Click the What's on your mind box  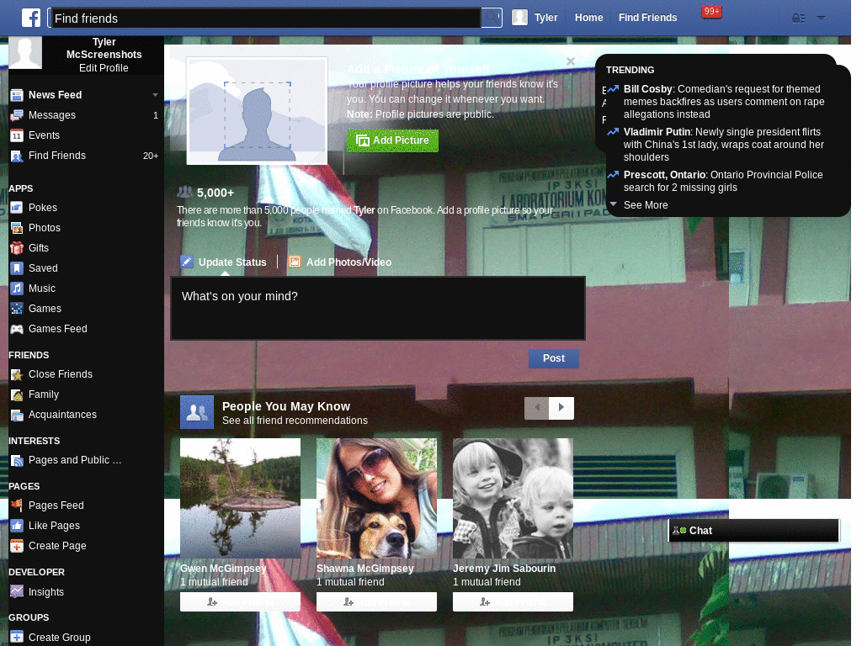pyautogui.click(x=378, y=308)
